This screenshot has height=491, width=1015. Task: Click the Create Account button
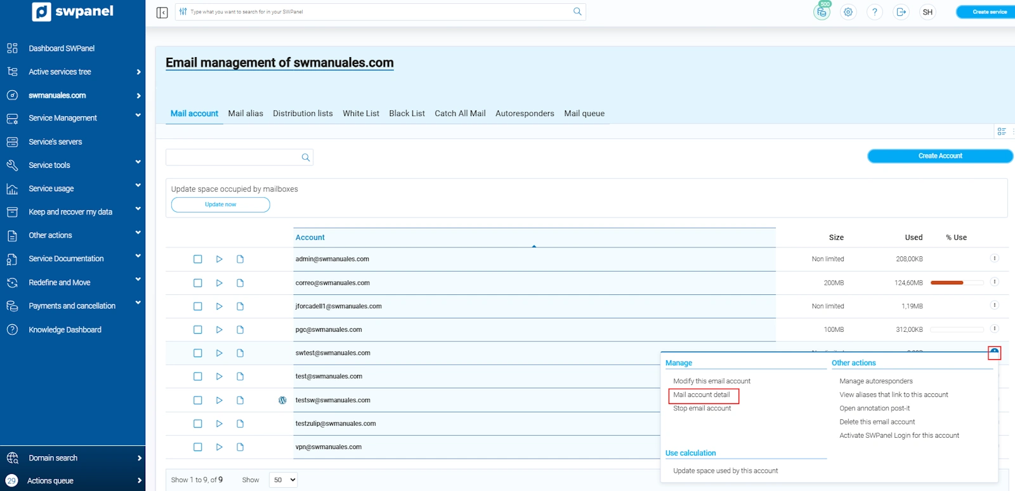click(940, 156)
